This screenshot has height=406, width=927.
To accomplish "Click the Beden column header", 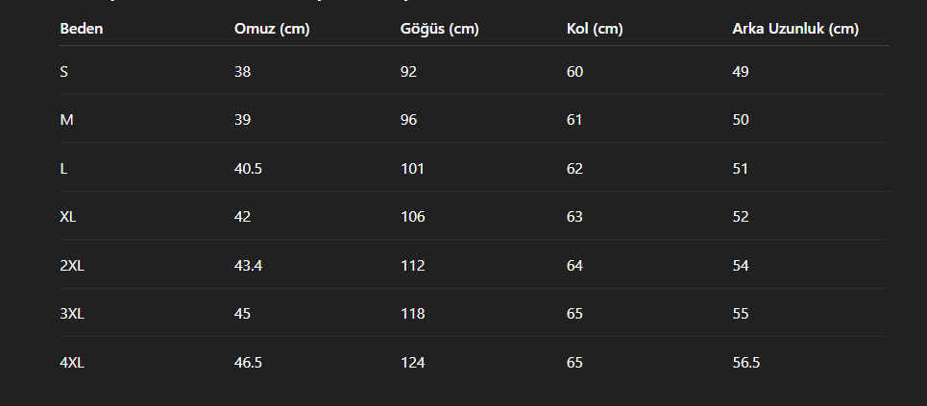I will point(81,29).
